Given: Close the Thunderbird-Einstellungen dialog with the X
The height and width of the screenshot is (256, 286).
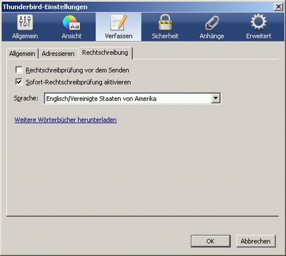Looking at the screenshot, I should pyautogui.click(x=278, y=7).
